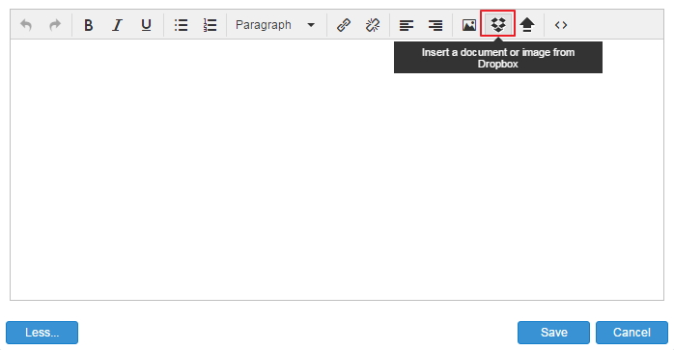Align text right
The image size is (674, 350).
coord(435,25)
